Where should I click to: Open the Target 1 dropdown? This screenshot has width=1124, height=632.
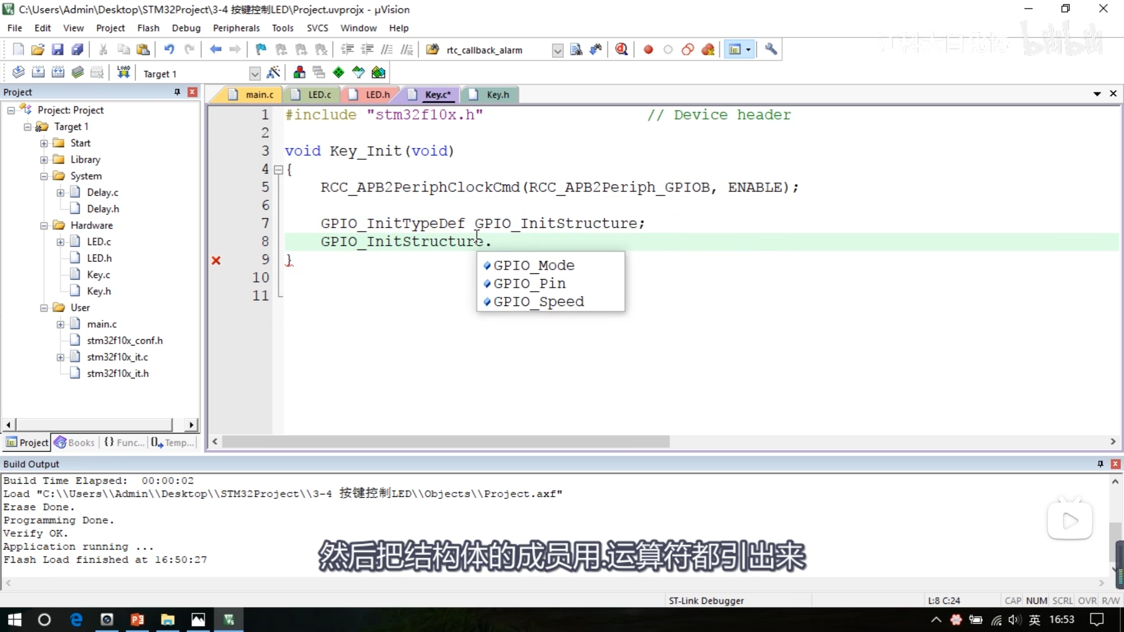pyautogui.click(x=255, y=74)
